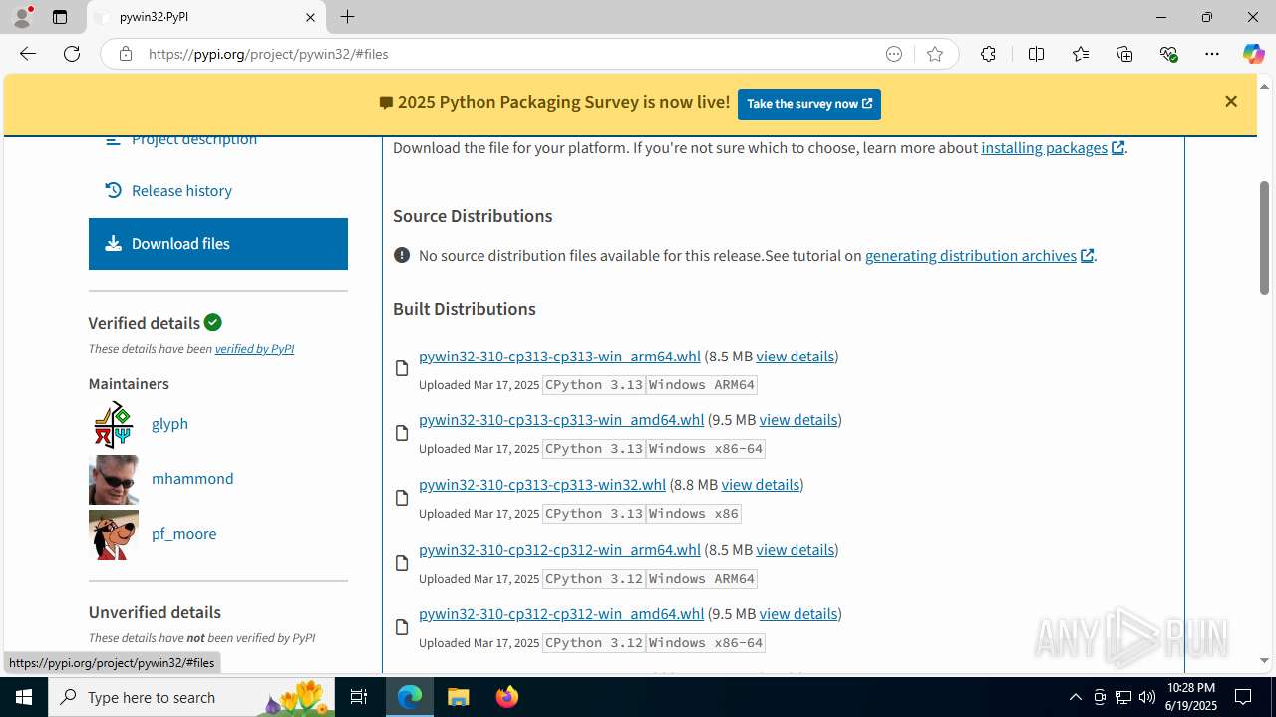Open browser Extensions puzzle icon

pos(988,54)
